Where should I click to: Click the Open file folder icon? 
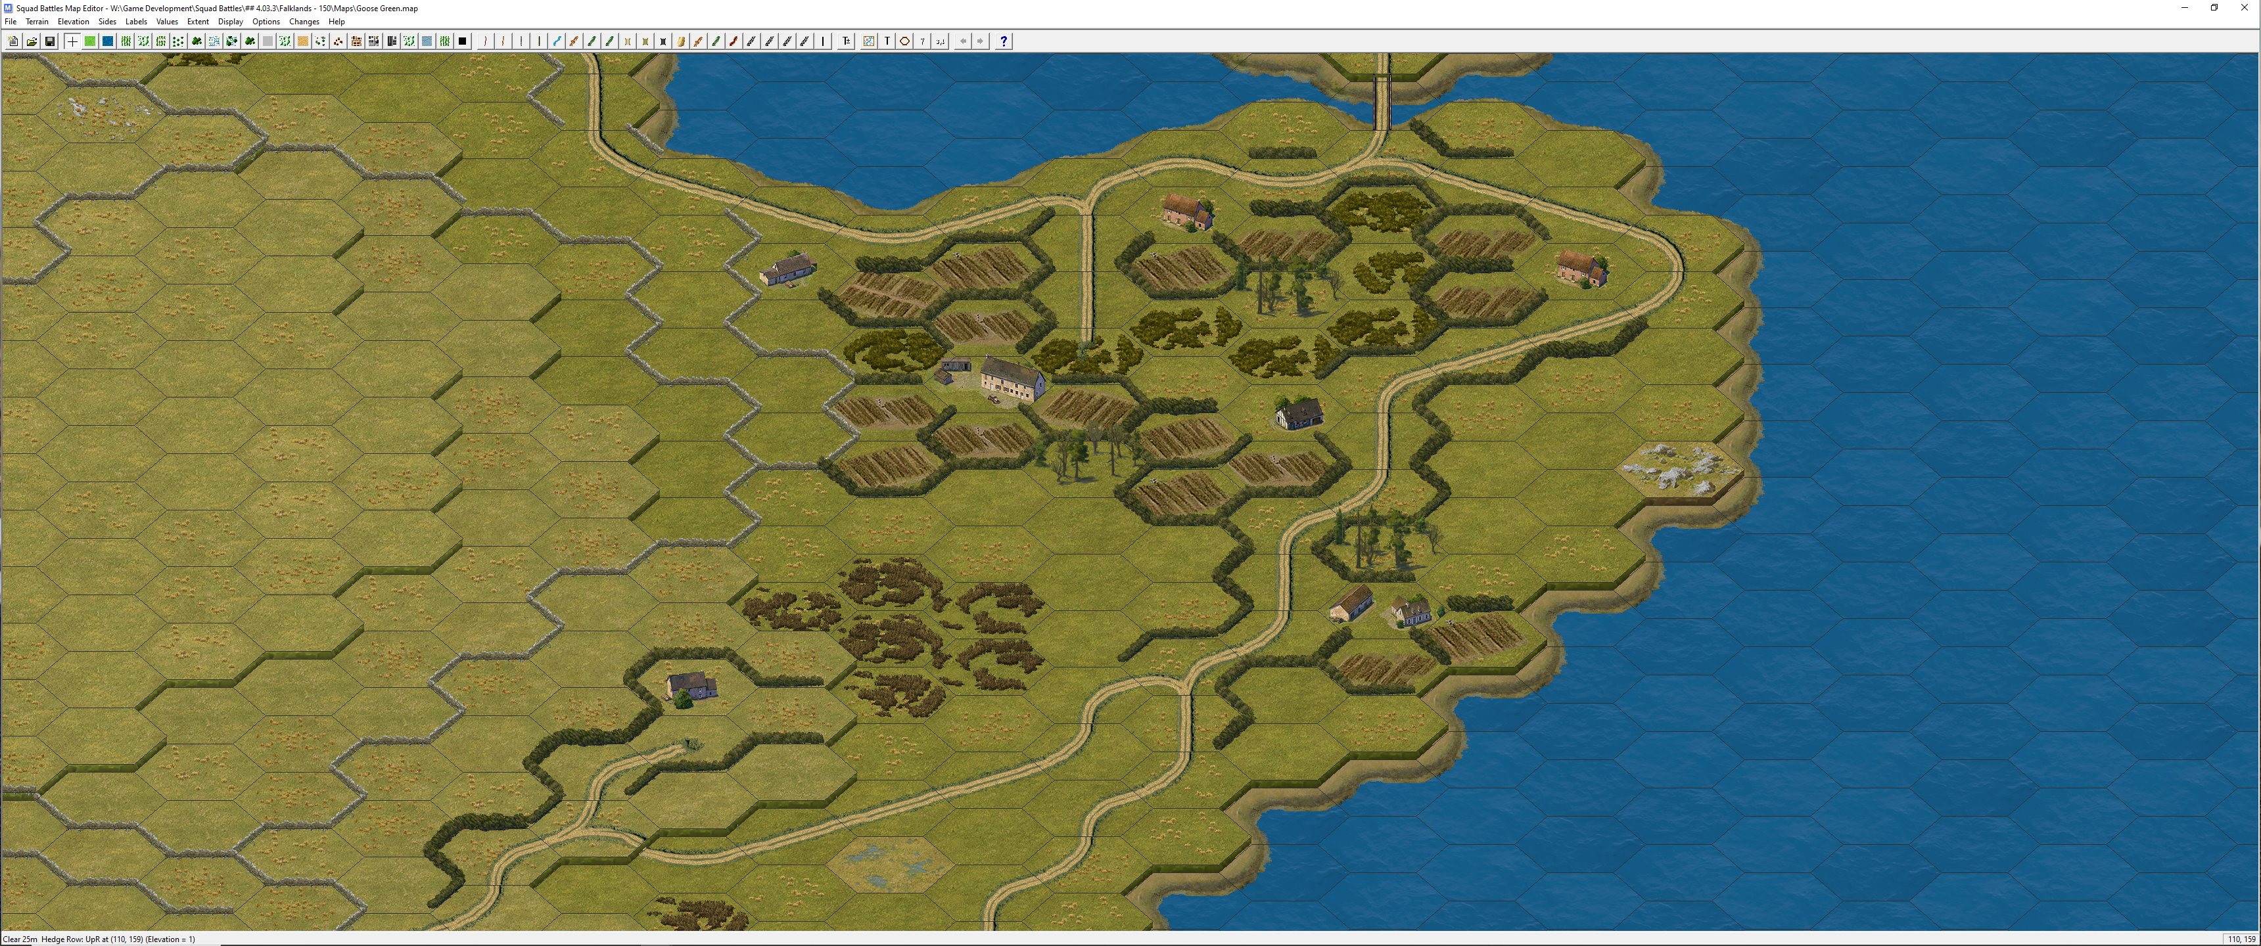pos(32,41)
